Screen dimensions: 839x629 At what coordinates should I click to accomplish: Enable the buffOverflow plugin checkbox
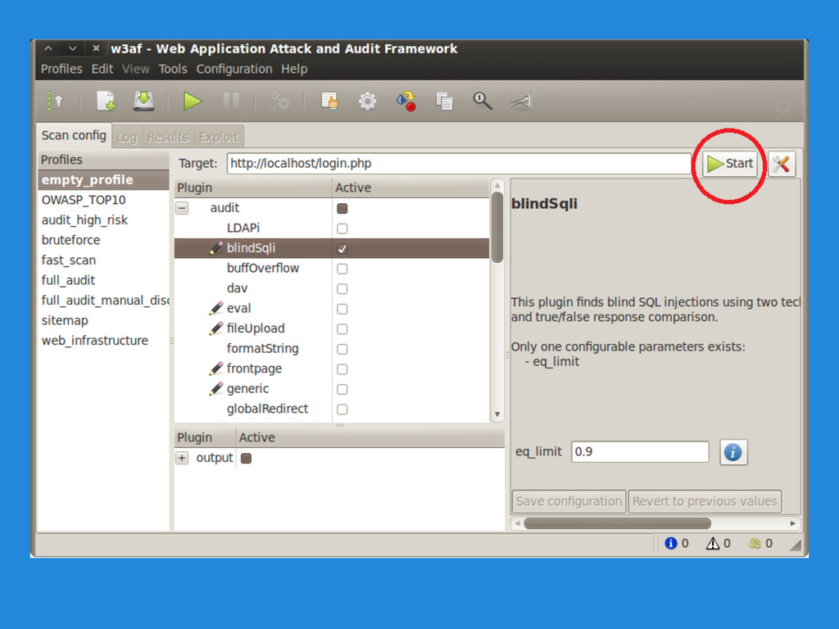[x=342, y=269]
